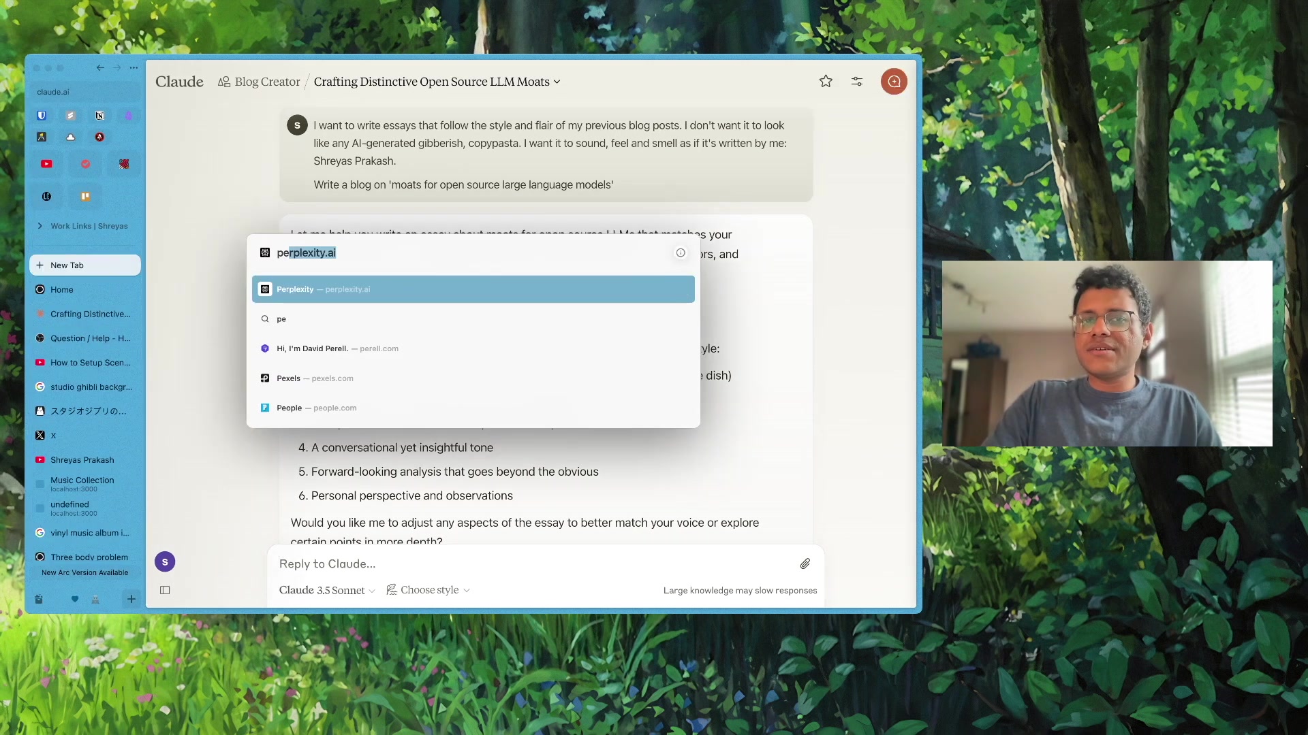Attach a file with the paperclip icon
This screenshot has width=1308, height=735.
click(805, 563)
